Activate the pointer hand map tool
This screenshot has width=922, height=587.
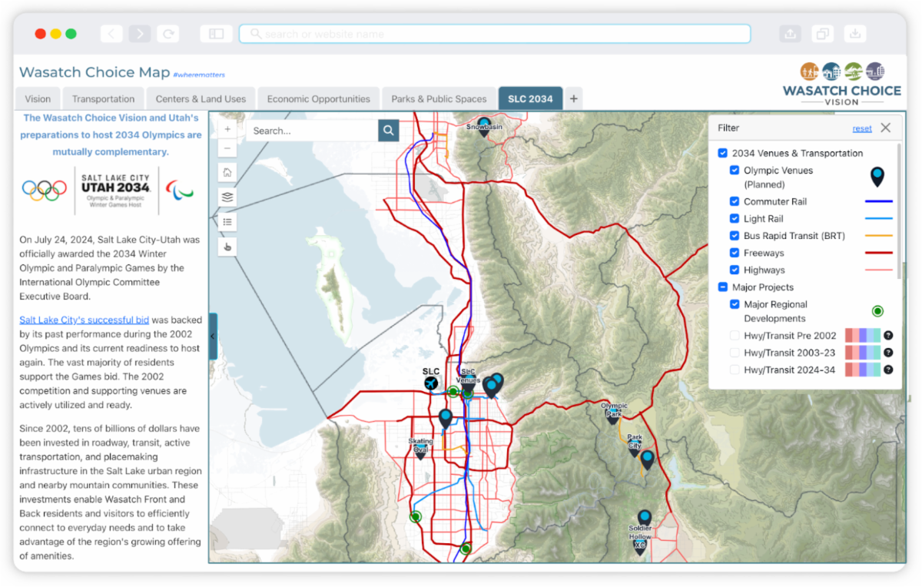coord(227,247)
